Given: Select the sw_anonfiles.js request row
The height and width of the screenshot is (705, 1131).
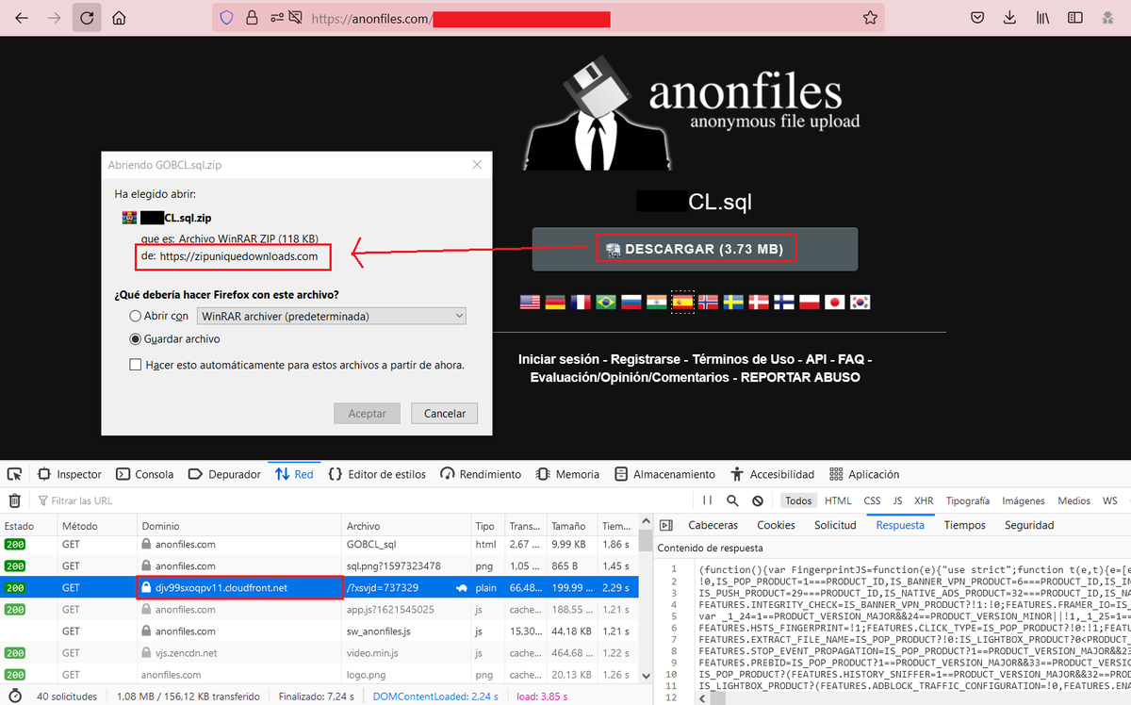Looking at the screenshot, I should coord(320,631).
